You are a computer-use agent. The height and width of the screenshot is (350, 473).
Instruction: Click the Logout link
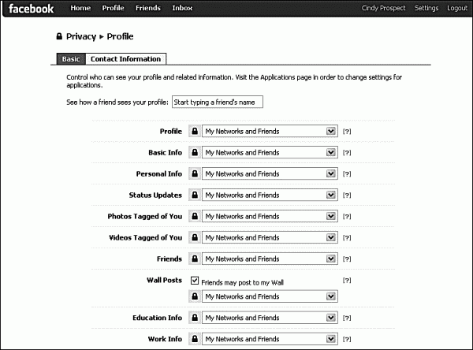coord(457,9)
